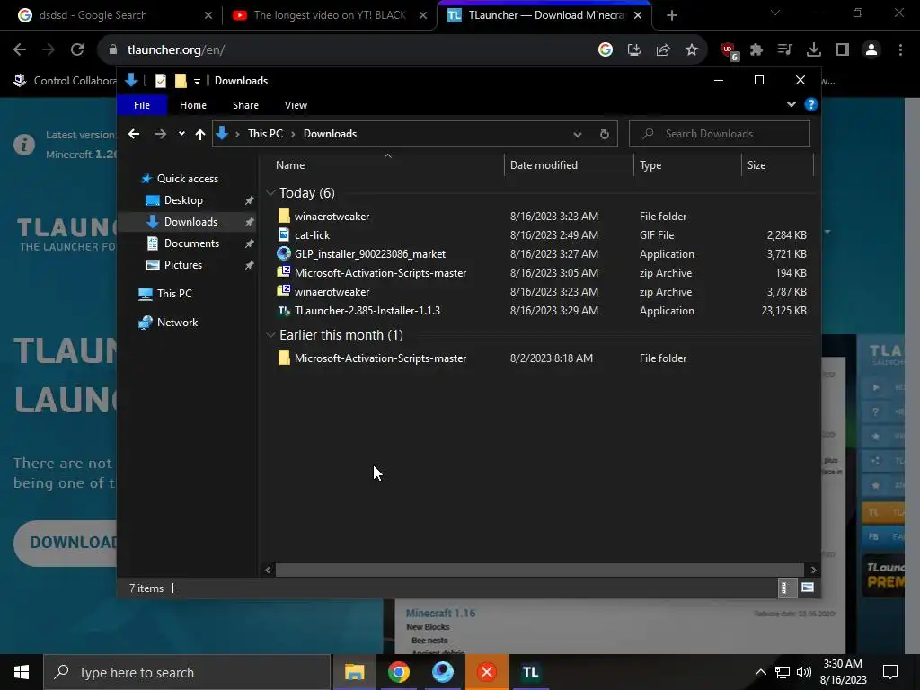Open Customize Quick Access Toolbar dropdown
Screen dimensions: 920x690
197,82
